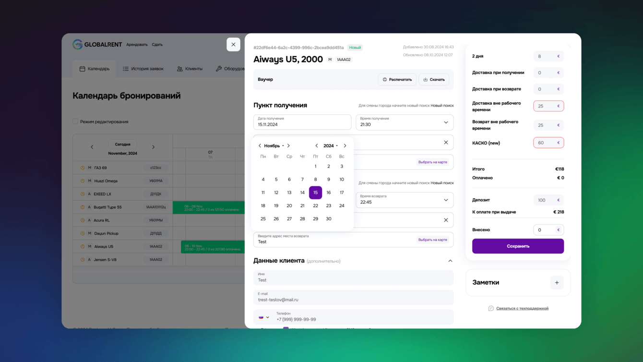Add a new note with plus icon
The height and width of the screenshot is (362, 643).
point(557,283)
